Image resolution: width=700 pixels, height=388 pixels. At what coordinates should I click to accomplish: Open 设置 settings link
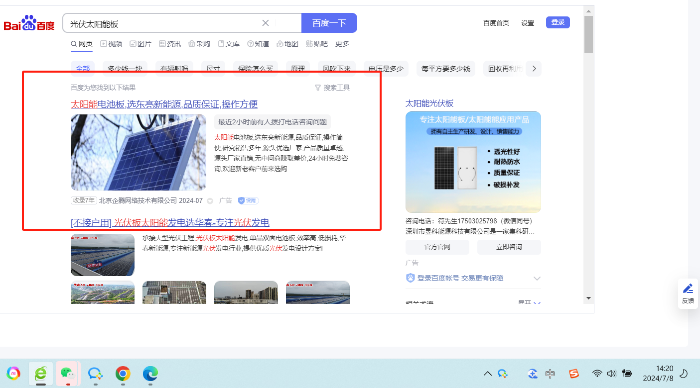pyautogui.click(x=528, y=23)
